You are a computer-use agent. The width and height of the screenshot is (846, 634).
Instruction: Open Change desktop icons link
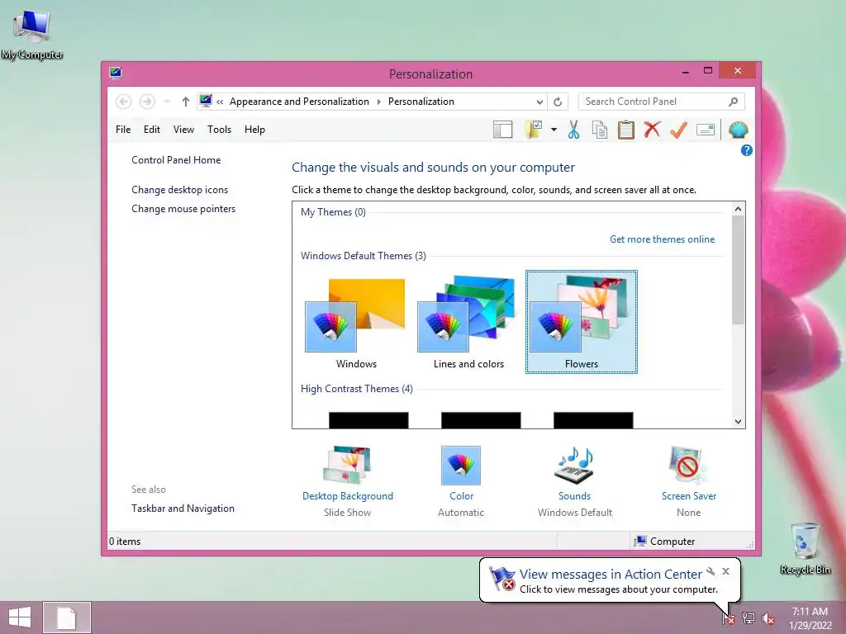pos(179,190)
